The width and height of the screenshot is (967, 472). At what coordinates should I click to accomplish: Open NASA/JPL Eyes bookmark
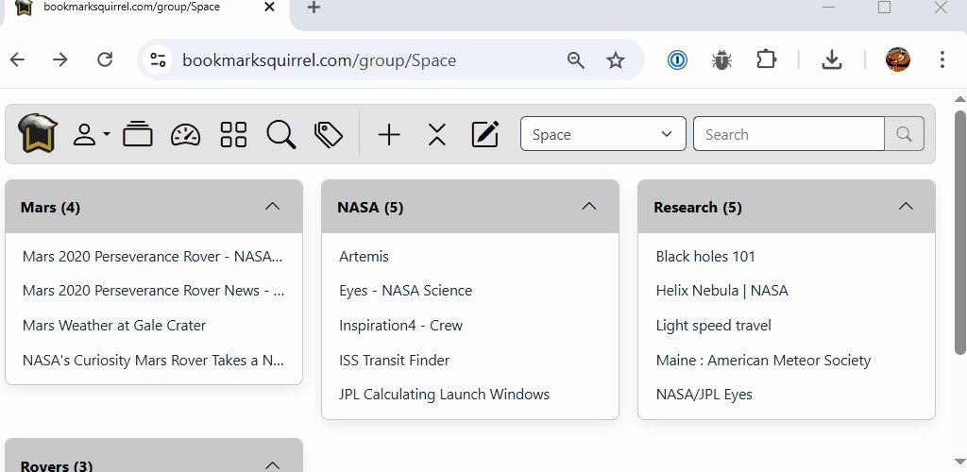pos(704,395)
